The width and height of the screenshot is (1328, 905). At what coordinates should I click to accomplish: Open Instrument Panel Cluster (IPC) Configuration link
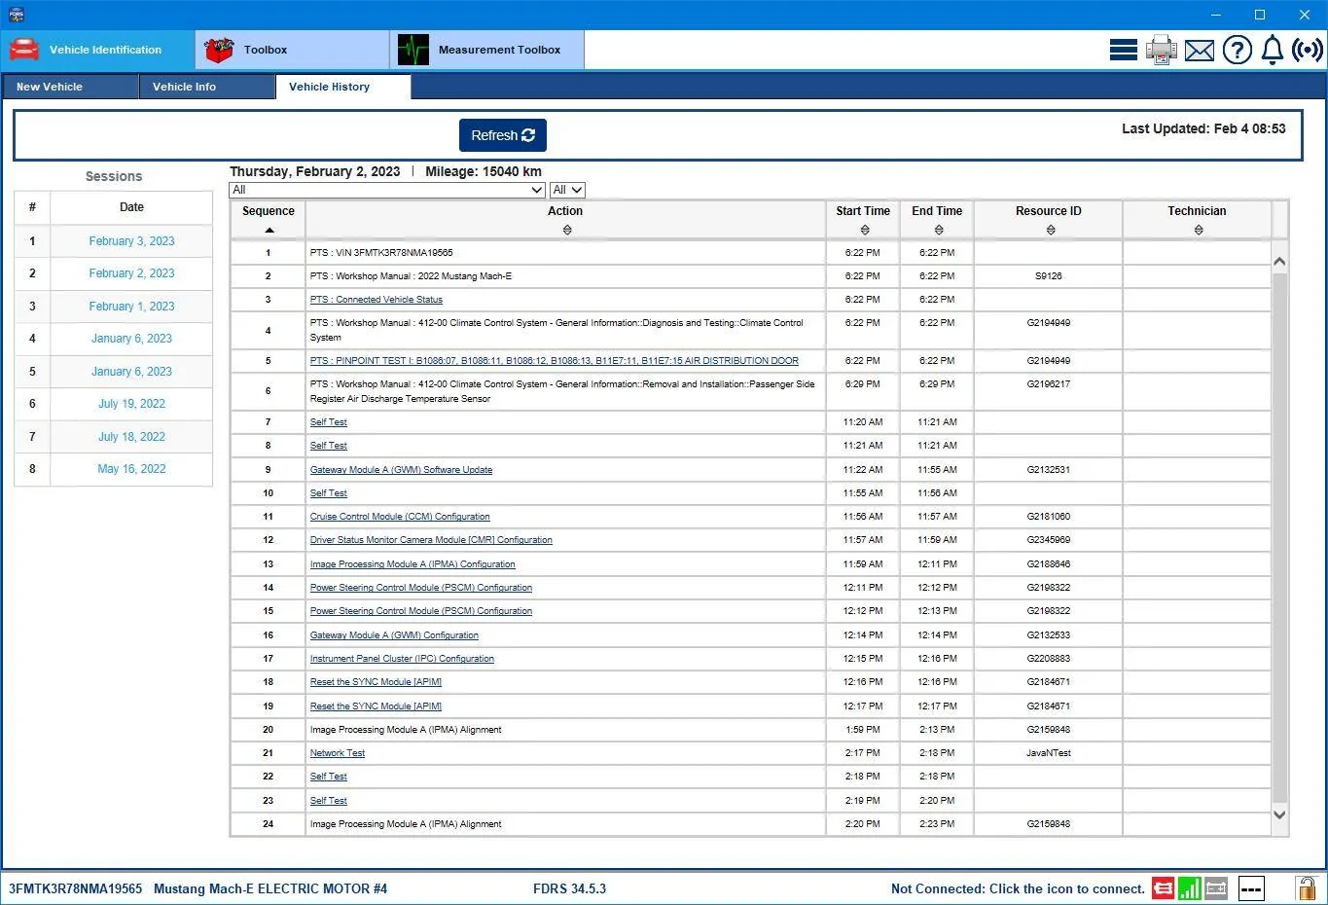point(402,659)
